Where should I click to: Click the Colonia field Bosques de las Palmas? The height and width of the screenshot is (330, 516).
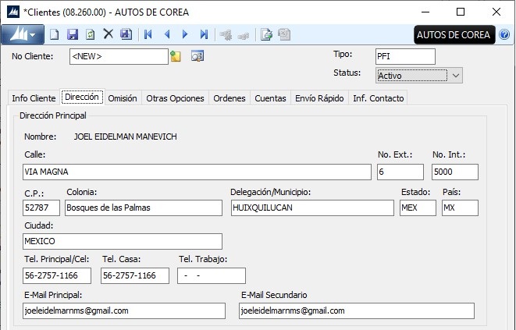pyautogui.click(x=144, y=208)
